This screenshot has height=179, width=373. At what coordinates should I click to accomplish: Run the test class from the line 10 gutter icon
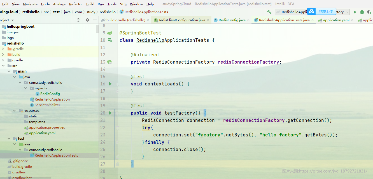110,40
